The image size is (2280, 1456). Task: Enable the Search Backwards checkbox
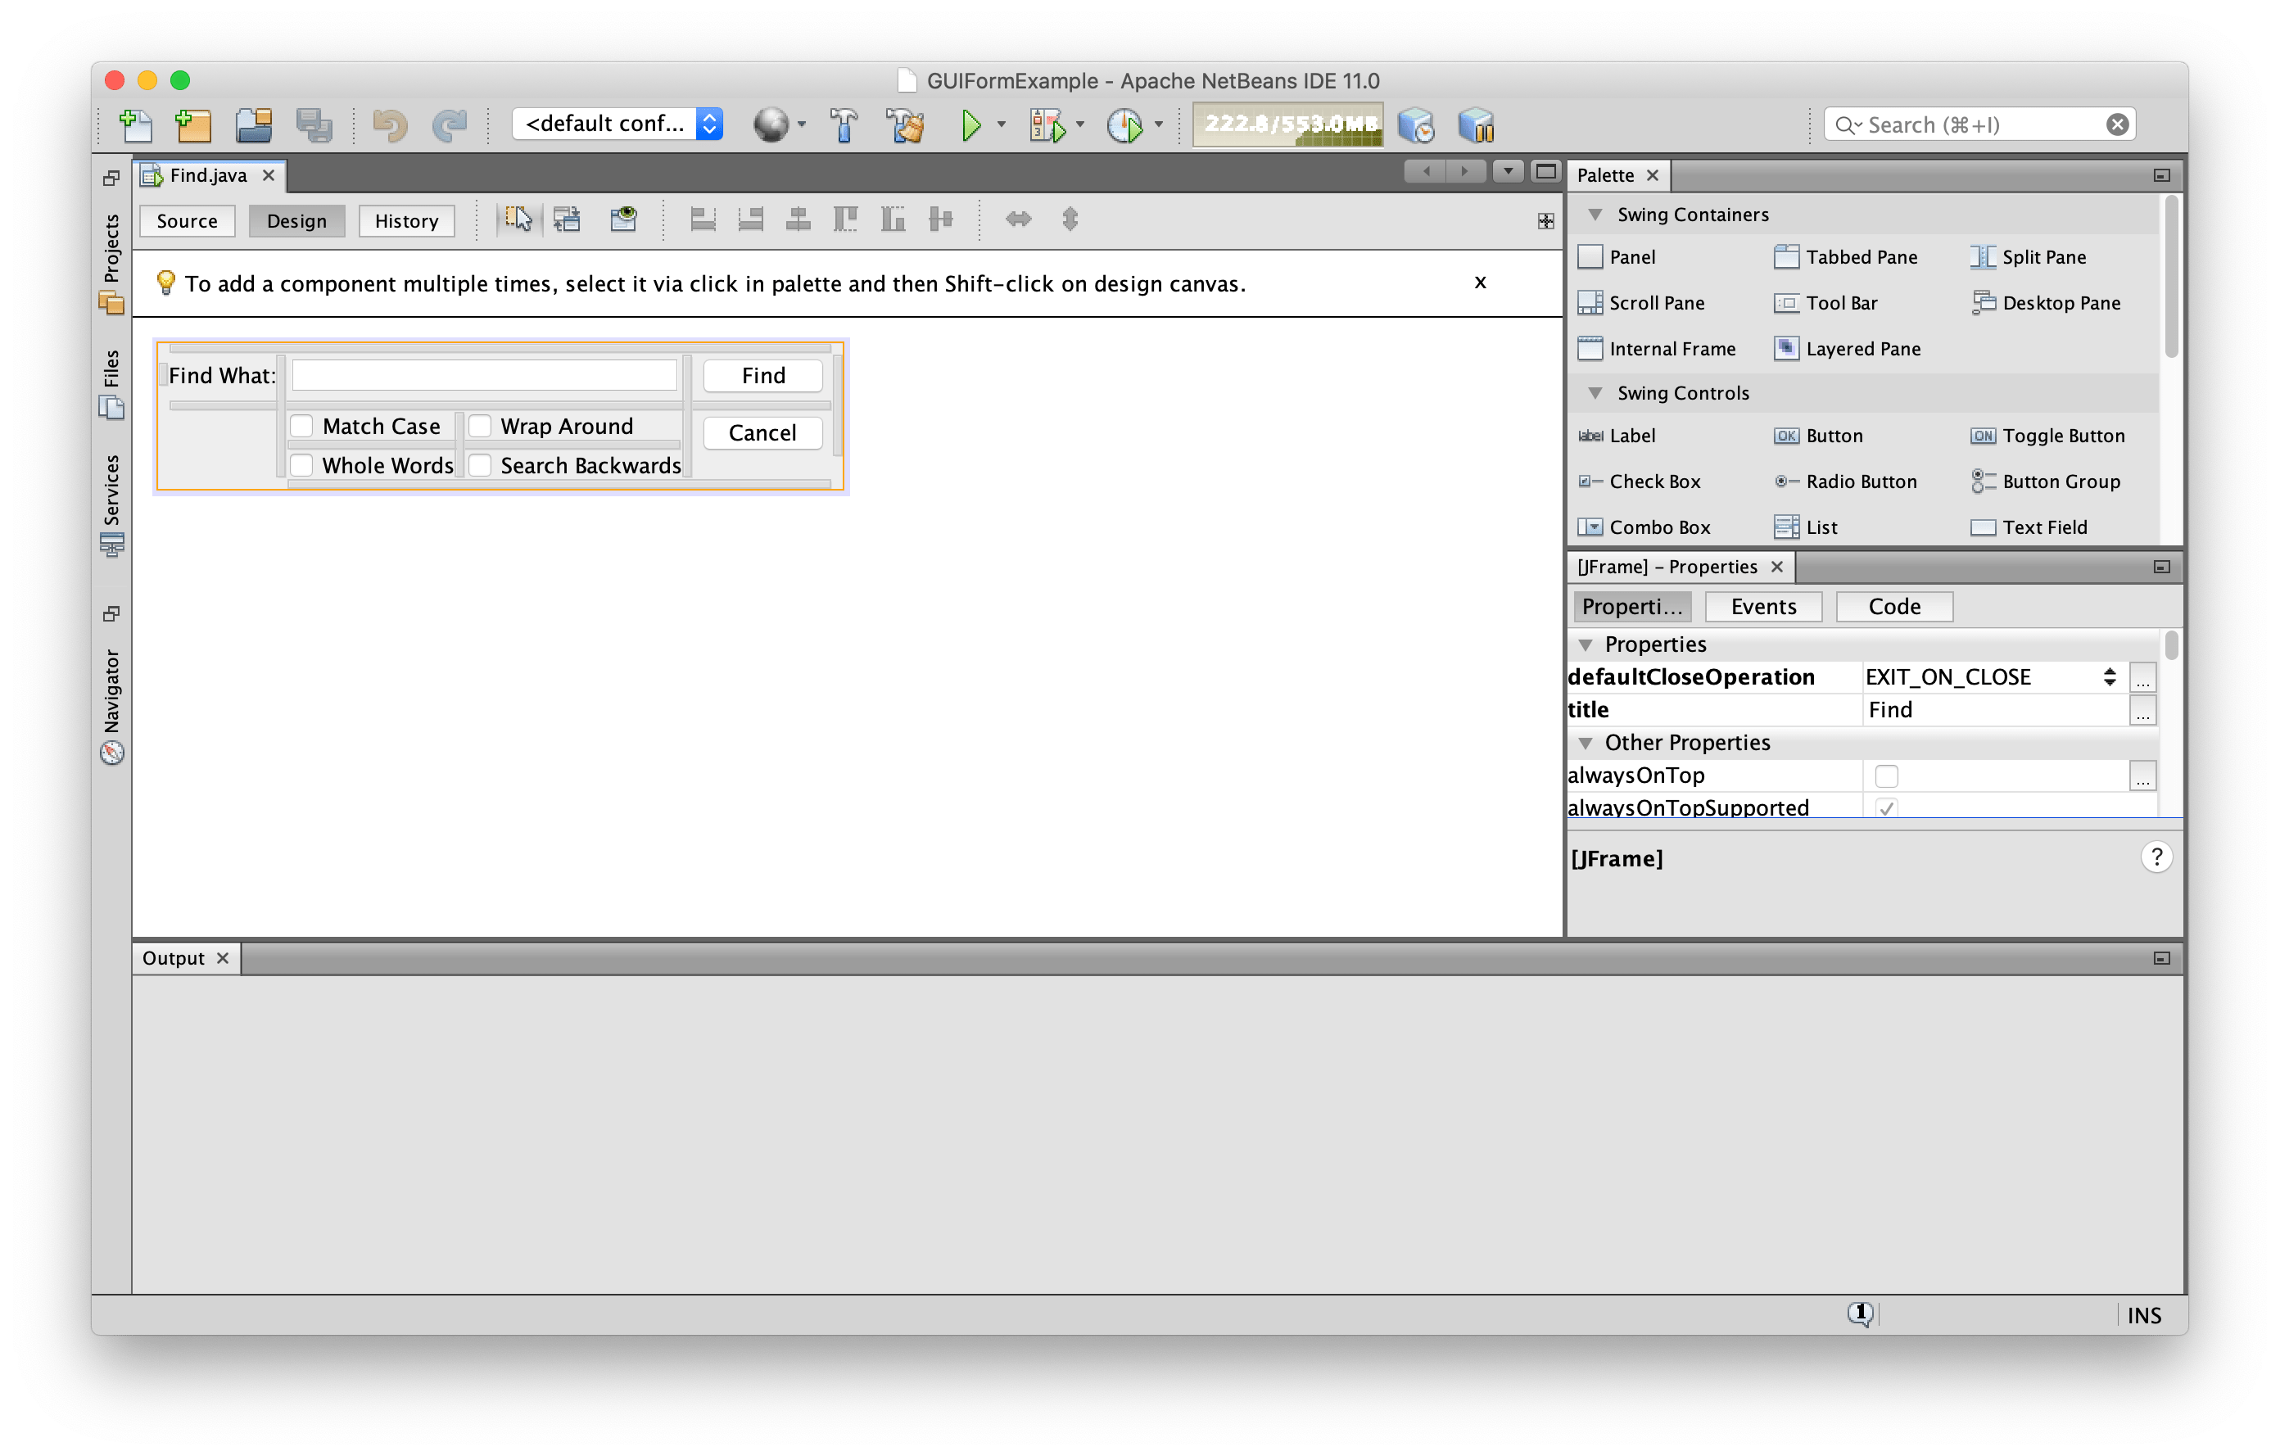pyautogui.click(x=480, y=465)
